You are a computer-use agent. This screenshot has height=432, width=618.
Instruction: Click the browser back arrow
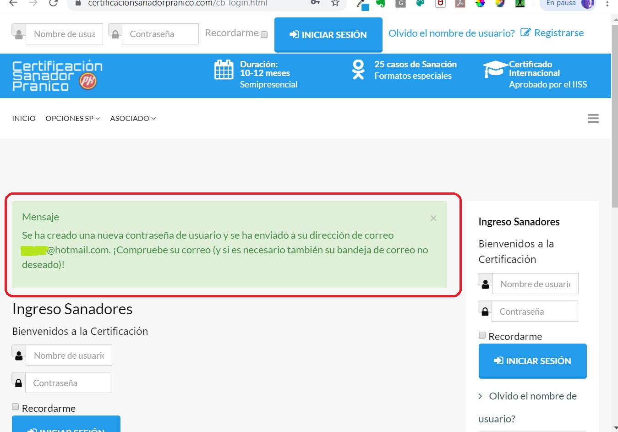coord(13,3)
